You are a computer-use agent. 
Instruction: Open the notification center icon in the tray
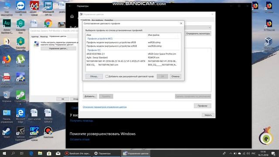[x=273, y=153]
